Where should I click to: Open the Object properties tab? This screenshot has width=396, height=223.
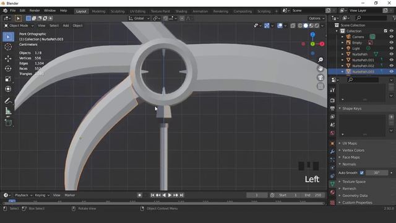(x=332, y=143)
